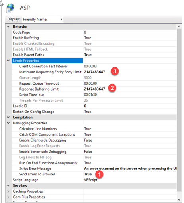Select the Script Language VBScript value
184x203 pixels.
coord(90,180)
